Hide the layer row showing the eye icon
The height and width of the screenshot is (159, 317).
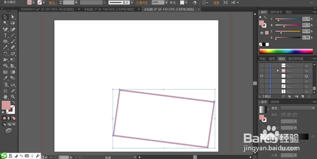tap(262, 76)
